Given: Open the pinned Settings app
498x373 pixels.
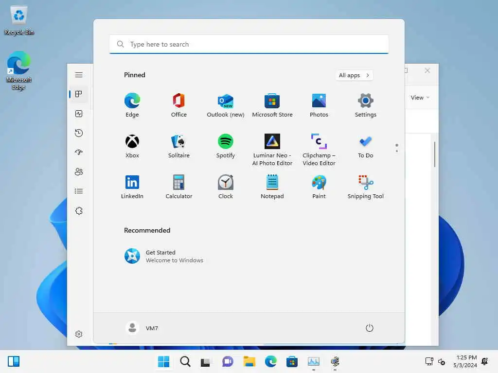Looking at the screenshot, I should point(366,105).
